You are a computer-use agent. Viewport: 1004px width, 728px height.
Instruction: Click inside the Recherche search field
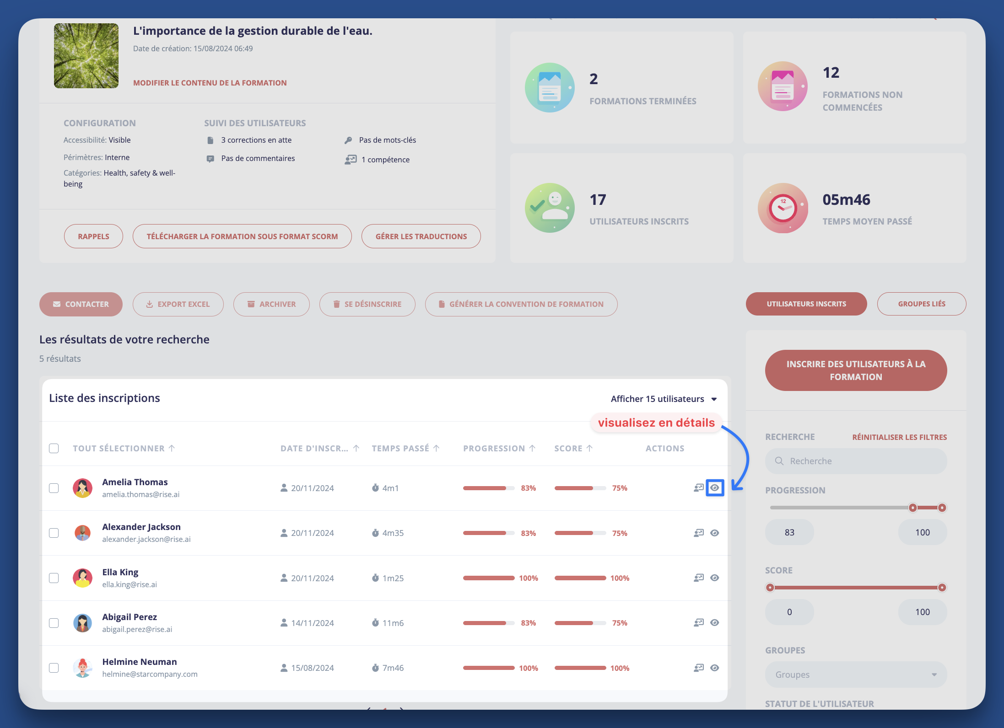point(855,461)
